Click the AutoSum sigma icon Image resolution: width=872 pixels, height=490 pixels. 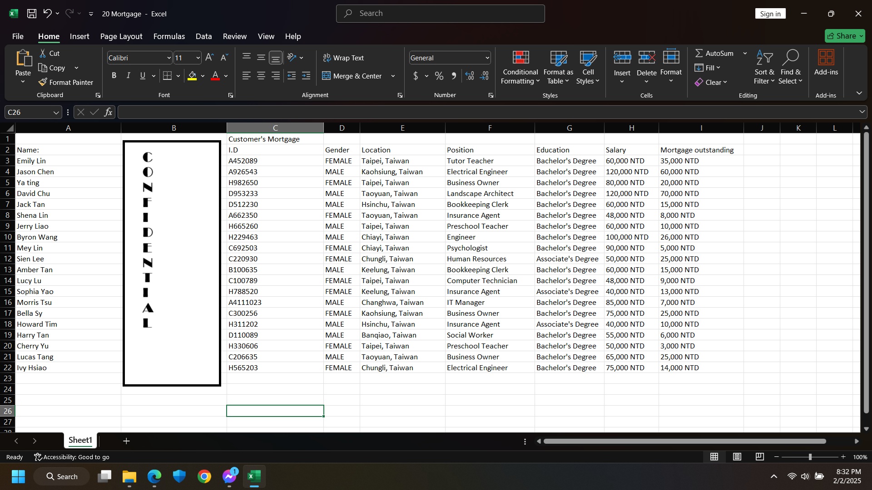click(699, 53)
